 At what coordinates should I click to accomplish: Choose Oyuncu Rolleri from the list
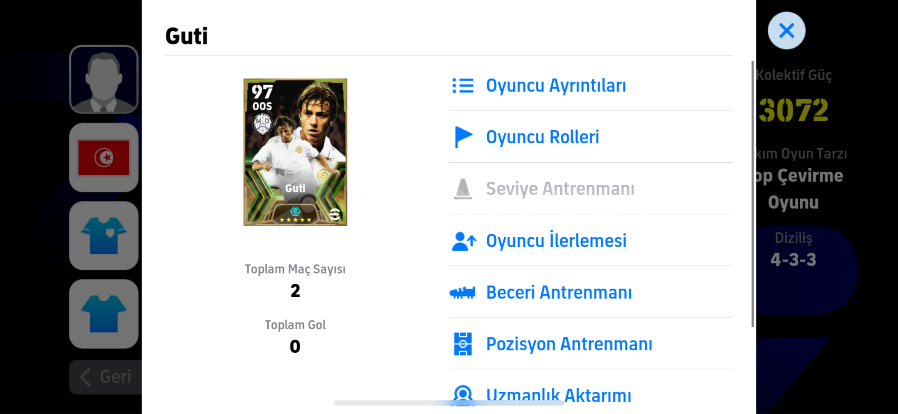pos(591,137)
